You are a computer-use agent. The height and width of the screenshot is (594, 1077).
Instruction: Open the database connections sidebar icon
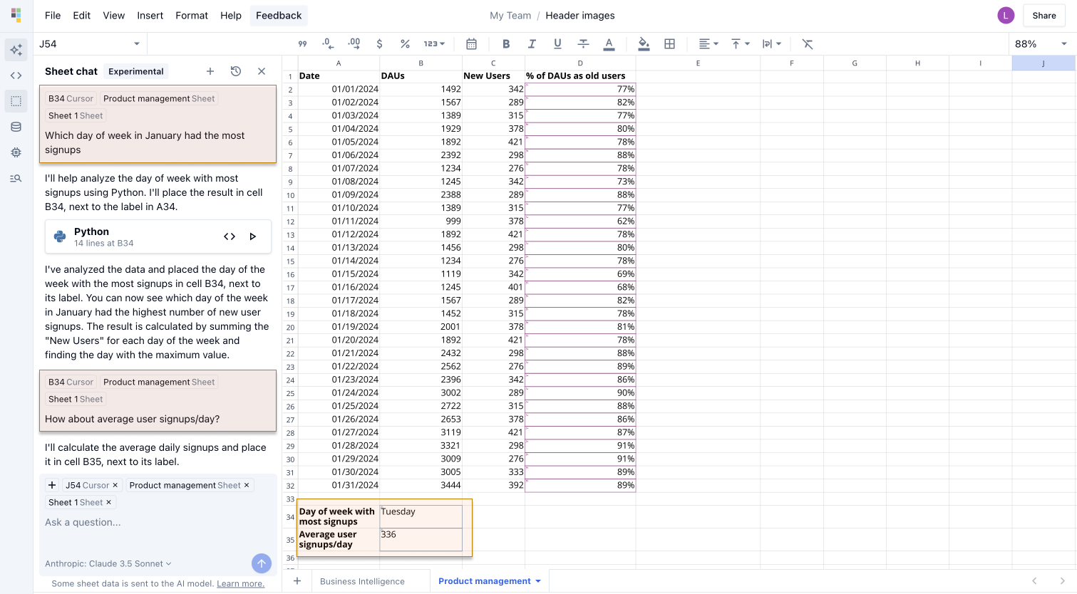pyautogui.click(x=16, y=127)
